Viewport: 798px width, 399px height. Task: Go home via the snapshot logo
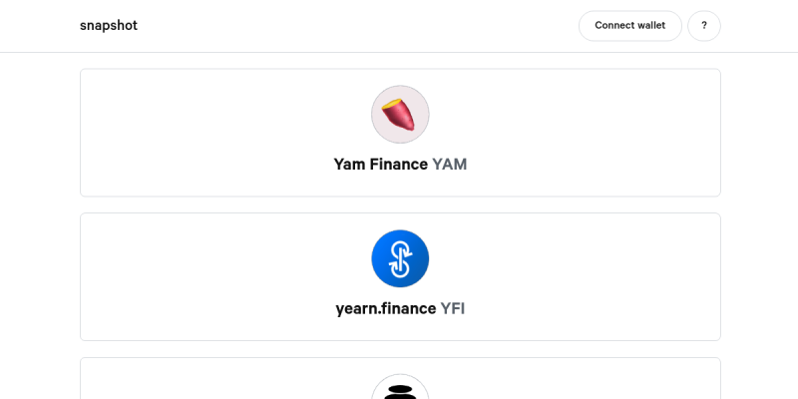[109, 26]
